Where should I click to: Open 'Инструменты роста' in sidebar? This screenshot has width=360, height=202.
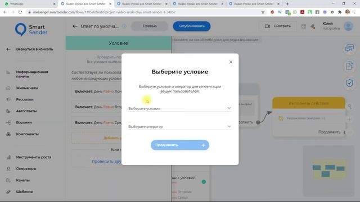click(34, 157)
